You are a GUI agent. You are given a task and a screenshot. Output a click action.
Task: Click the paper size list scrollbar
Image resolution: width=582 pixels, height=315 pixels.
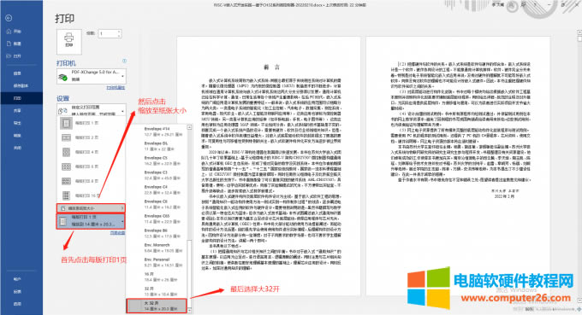click(x=189, y=219)
